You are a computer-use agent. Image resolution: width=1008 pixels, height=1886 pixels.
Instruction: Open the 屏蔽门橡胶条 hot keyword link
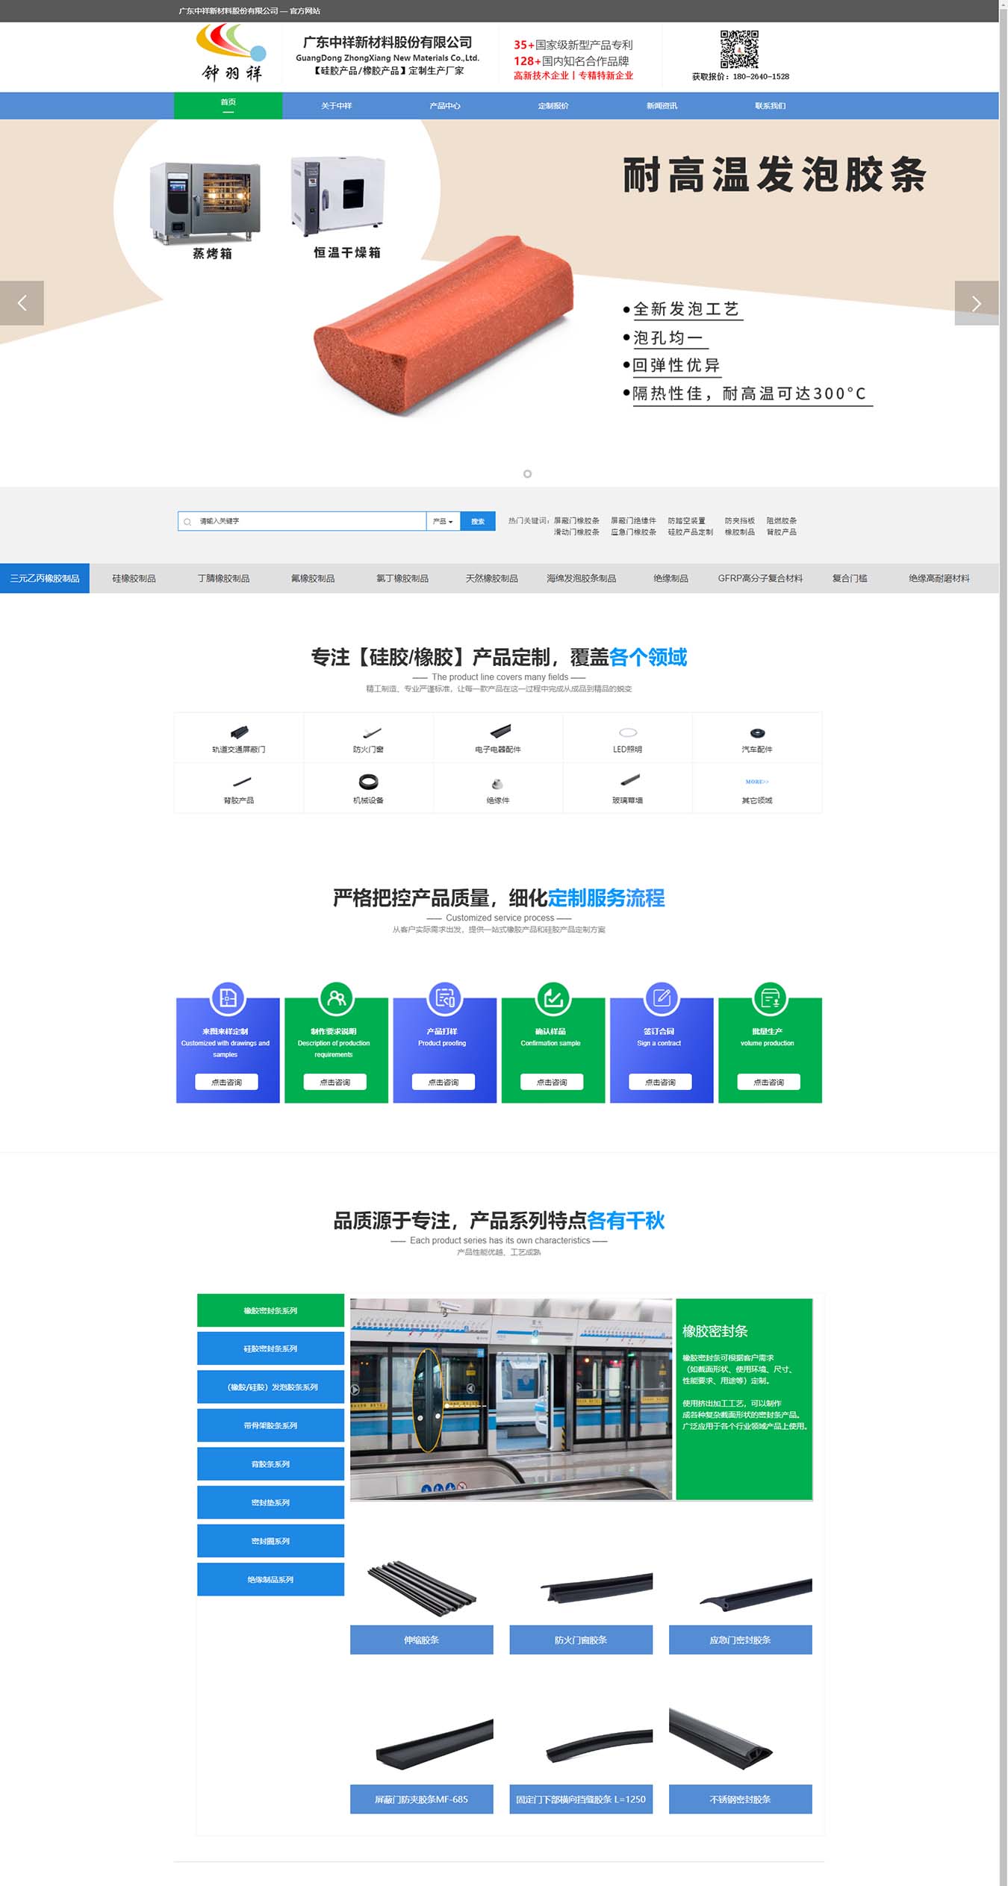point(576,520)
